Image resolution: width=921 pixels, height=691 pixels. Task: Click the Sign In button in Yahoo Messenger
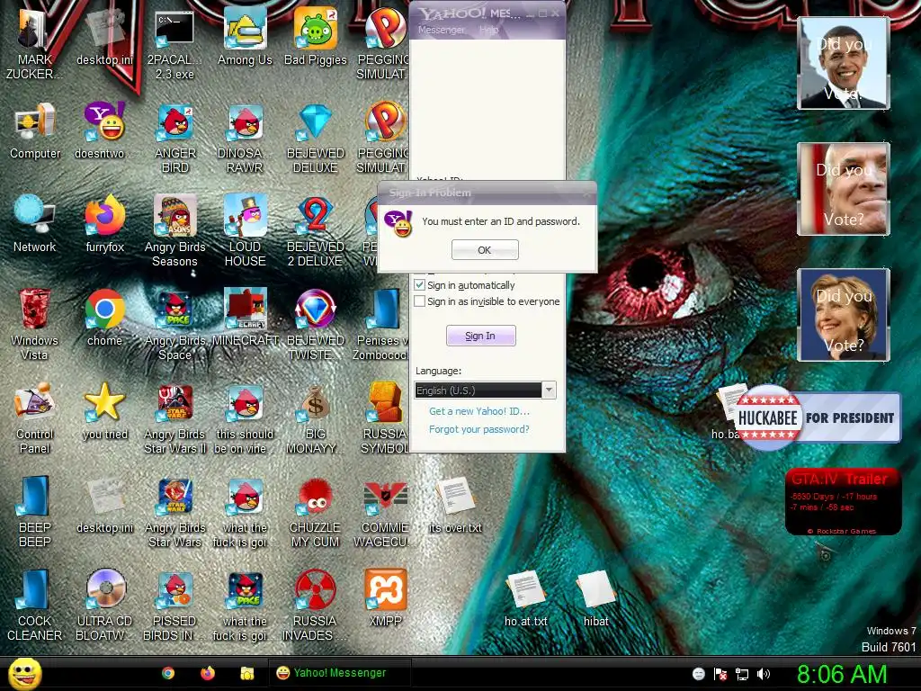(x=480, y=336)
